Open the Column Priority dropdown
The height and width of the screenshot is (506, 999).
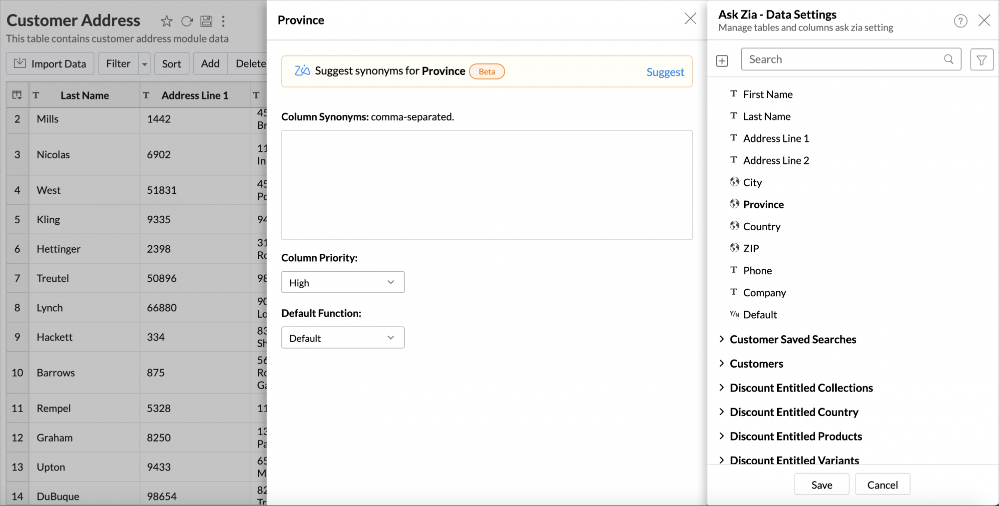point(343,282)
